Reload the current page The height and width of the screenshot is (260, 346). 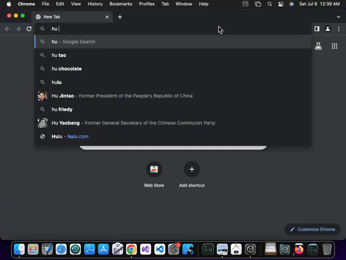pyautogui.click(x=29, y=29)
